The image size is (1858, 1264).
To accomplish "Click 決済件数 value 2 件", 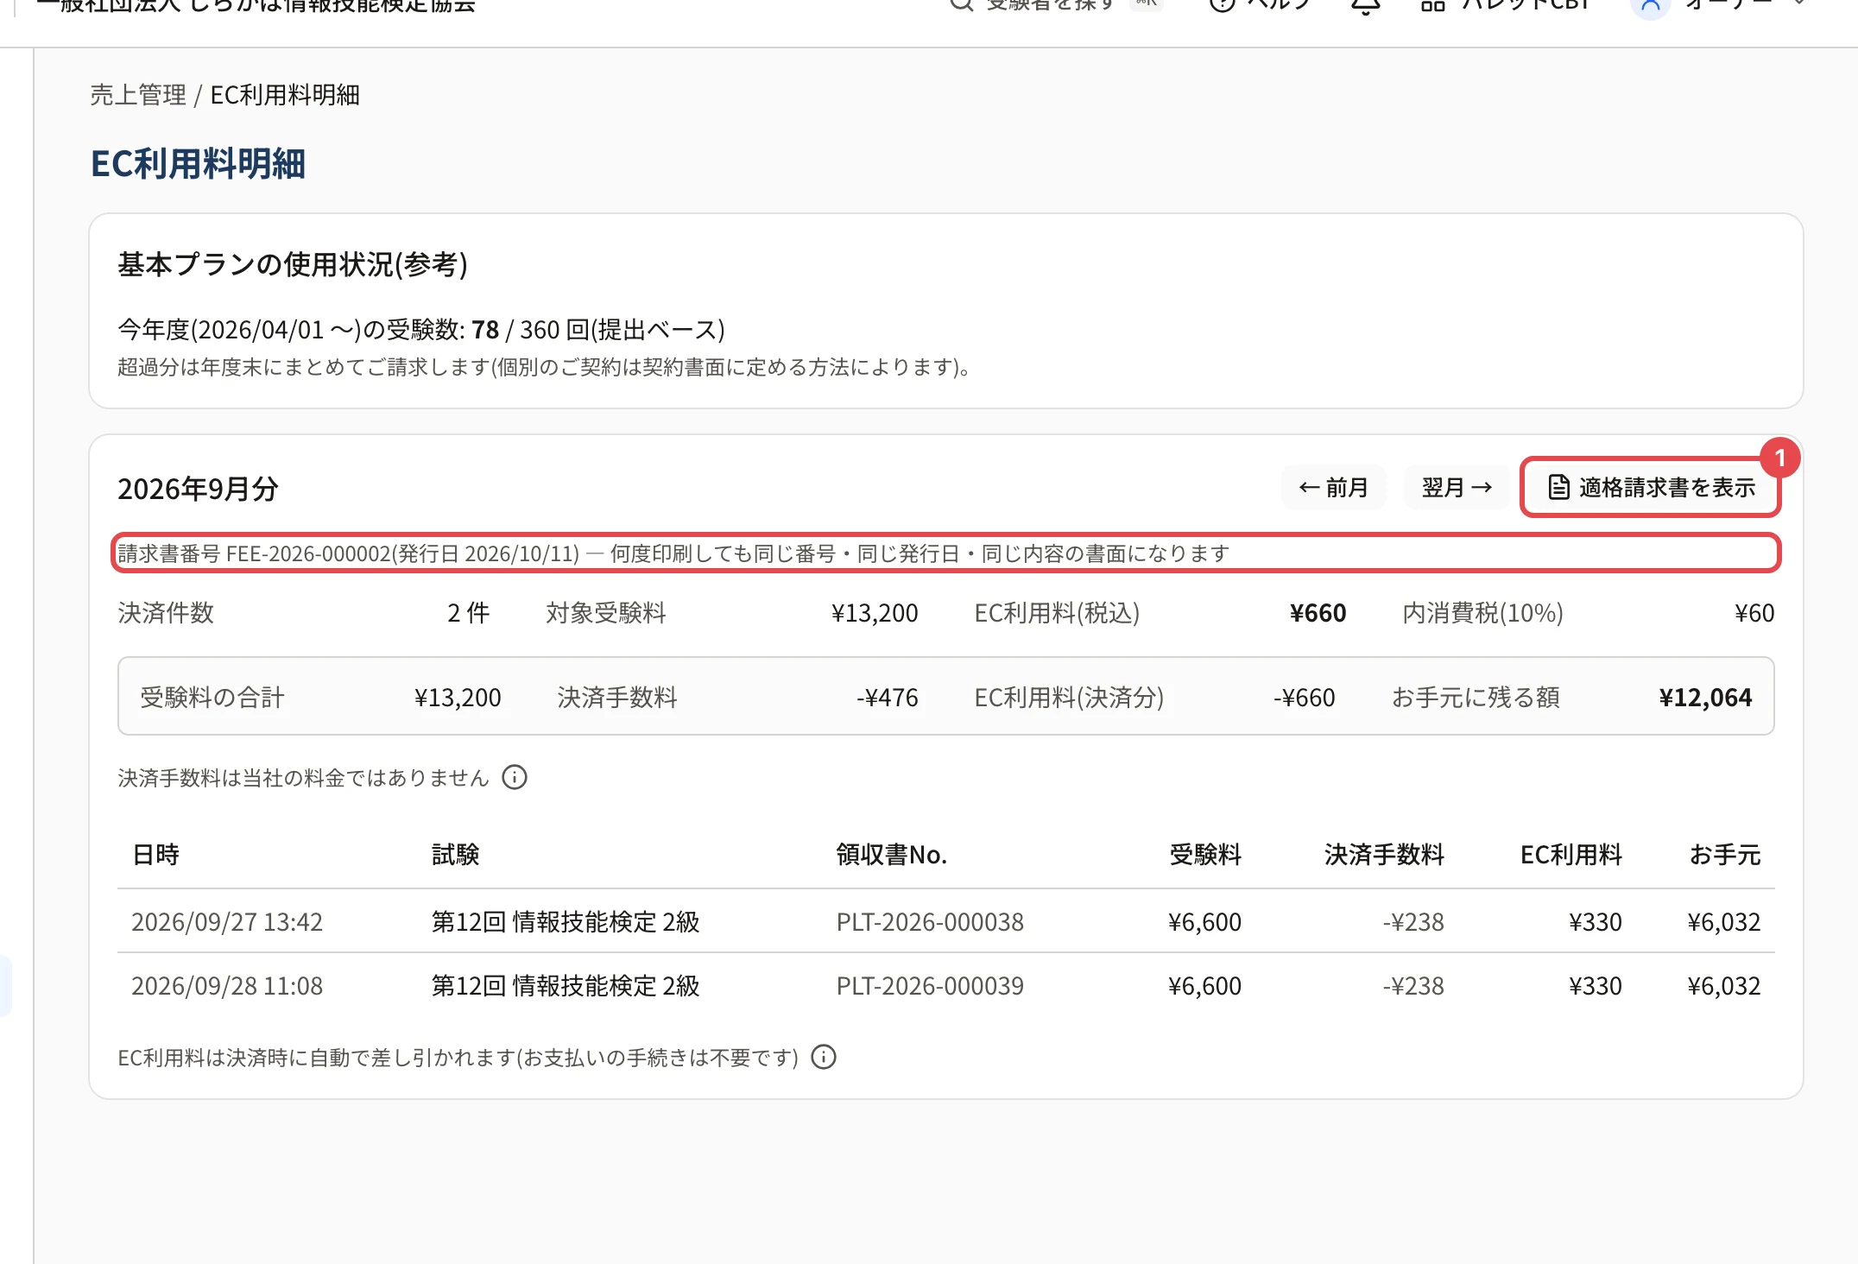I will (x=468, y=613).
